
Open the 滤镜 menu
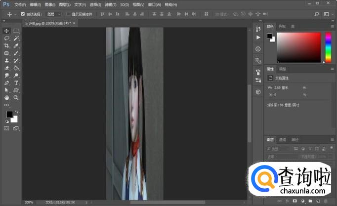[111, 4]
